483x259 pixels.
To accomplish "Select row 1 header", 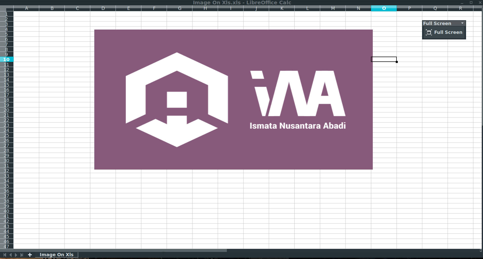I will click(7, 14).
